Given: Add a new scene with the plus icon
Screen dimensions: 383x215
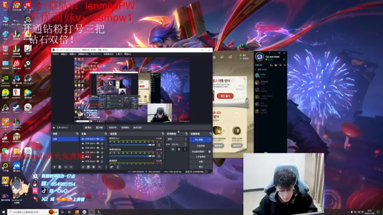Looking at the screenshot, I should 55,167.
